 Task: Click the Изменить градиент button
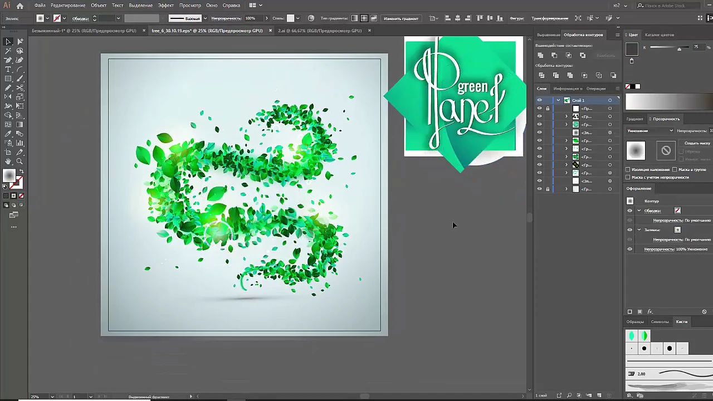point(401,18)
